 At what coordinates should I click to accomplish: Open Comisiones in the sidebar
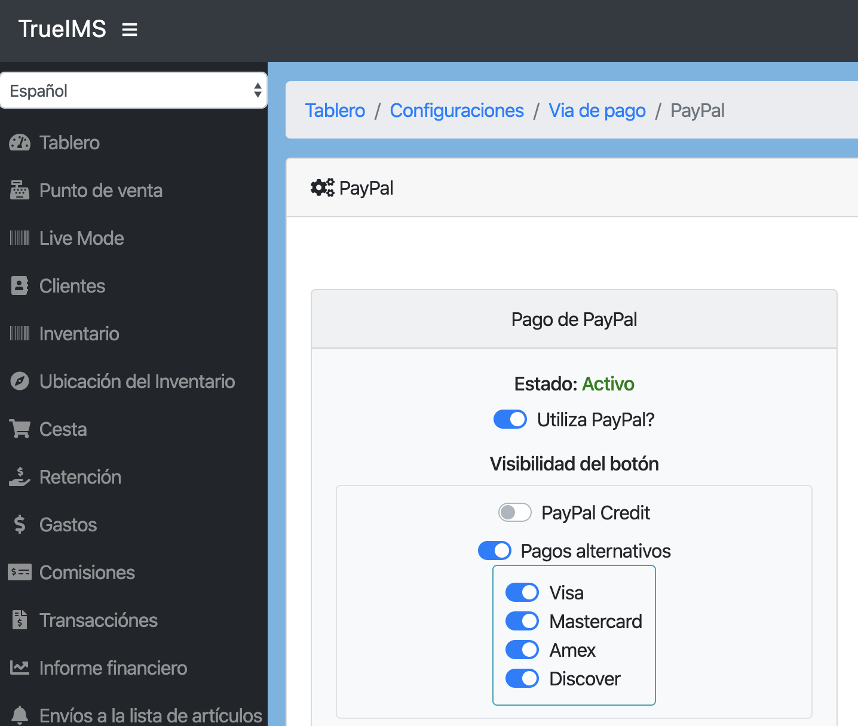click(x=87, y=573)
